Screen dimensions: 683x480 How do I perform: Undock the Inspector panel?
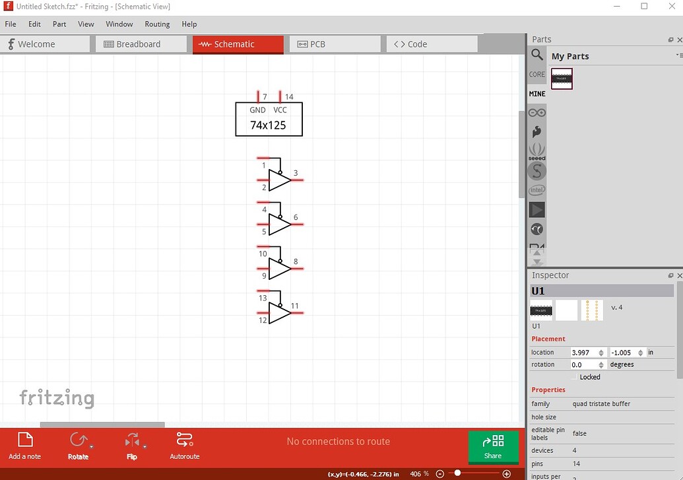(671, 275)
